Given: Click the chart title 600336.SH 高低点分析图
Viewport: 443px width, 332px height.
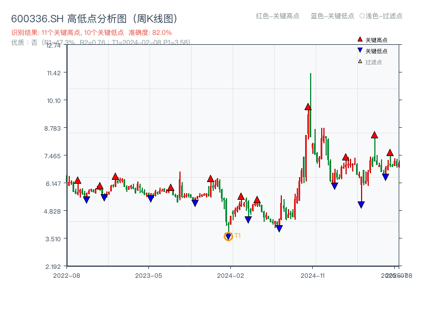Looking at the screenshot, I should [95, 19].
